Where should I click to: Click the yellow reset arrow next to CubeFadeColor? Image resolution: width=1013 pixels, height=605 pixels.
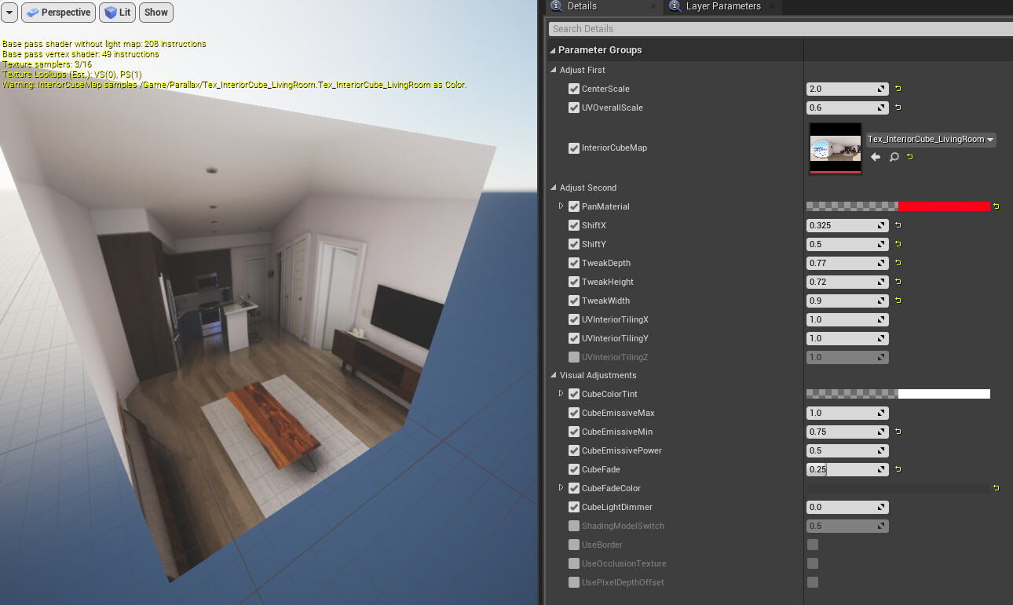[x=996, y=487]
